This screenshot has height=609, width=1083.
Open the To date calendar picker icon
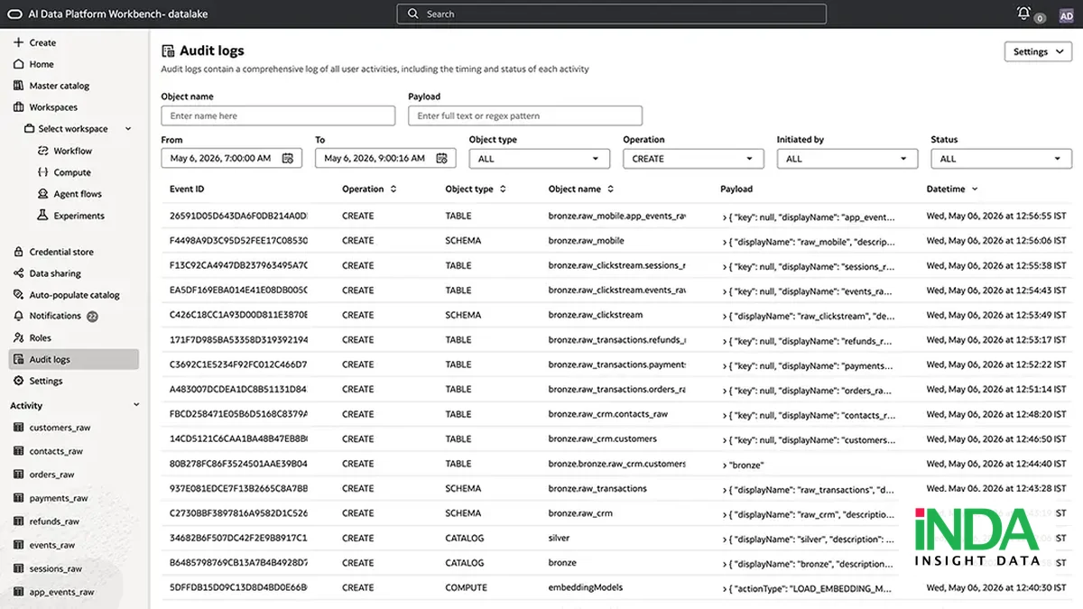coord(441,158)
